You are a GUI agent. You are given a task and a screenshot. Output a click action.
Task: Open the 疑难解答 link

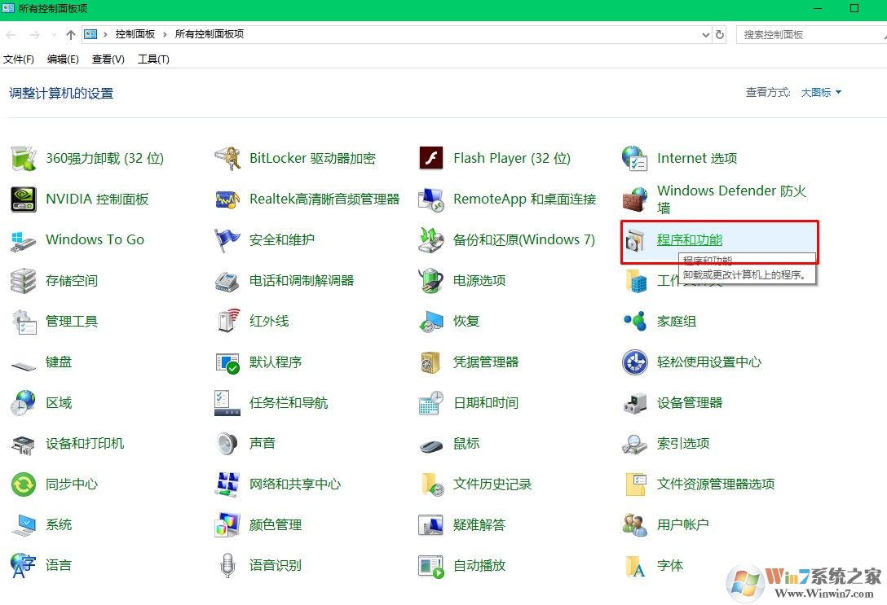pos(479,524)
